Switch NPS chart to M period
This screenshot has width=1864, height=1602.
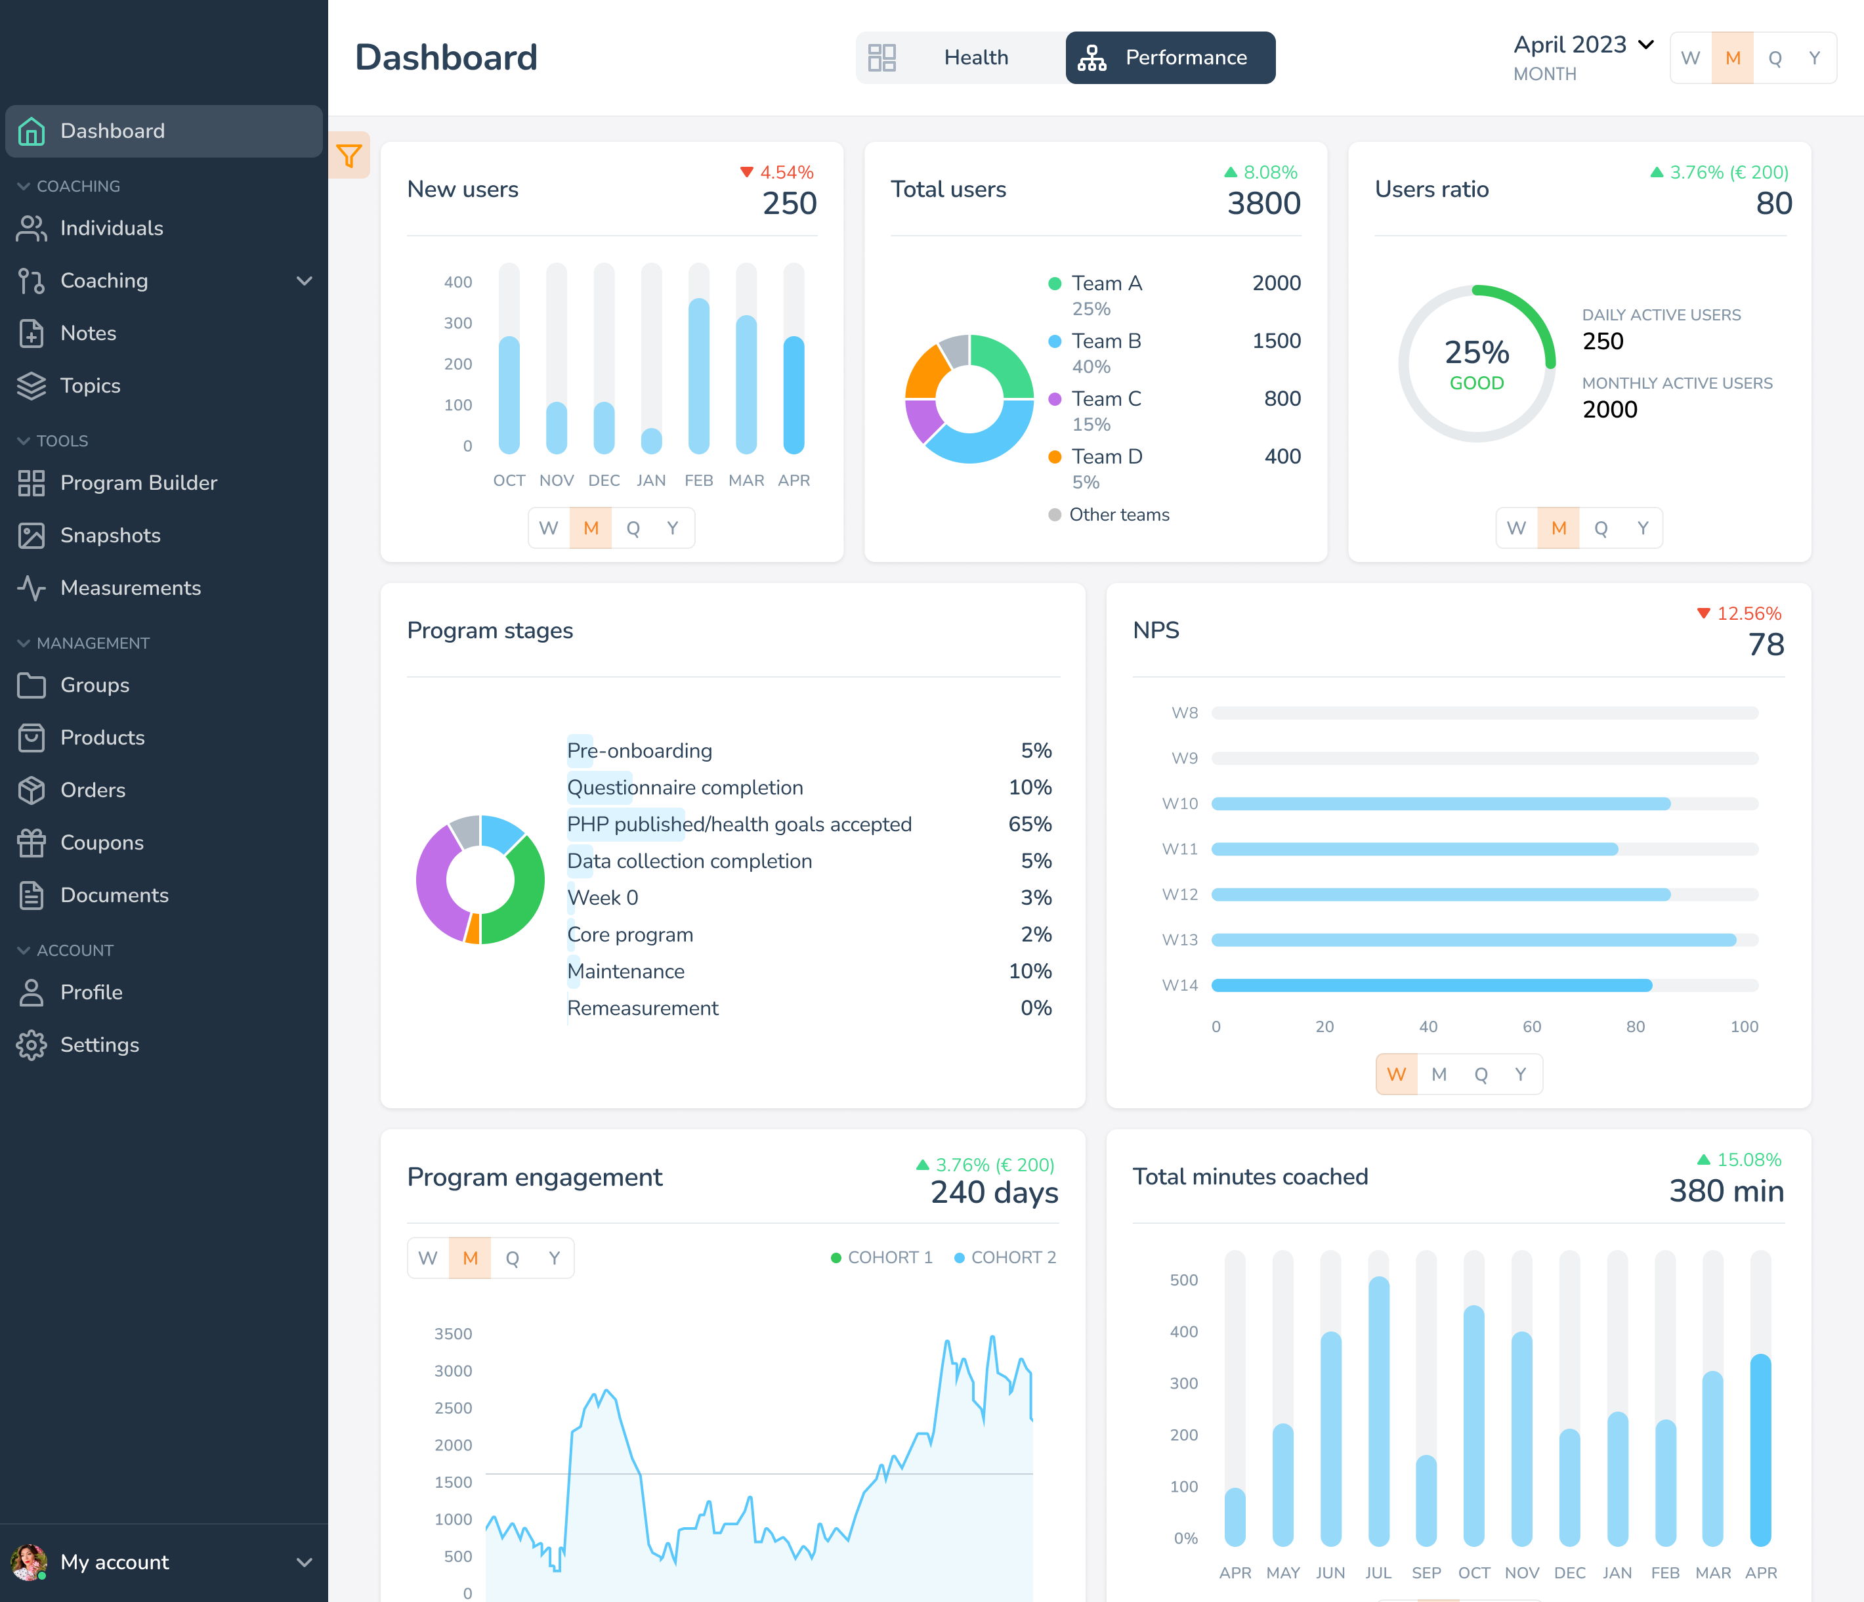point(1439,1073)
